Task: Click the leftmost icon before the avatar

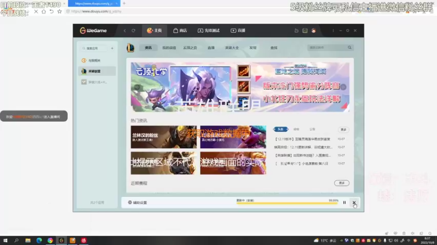Action: pos(296,30)
